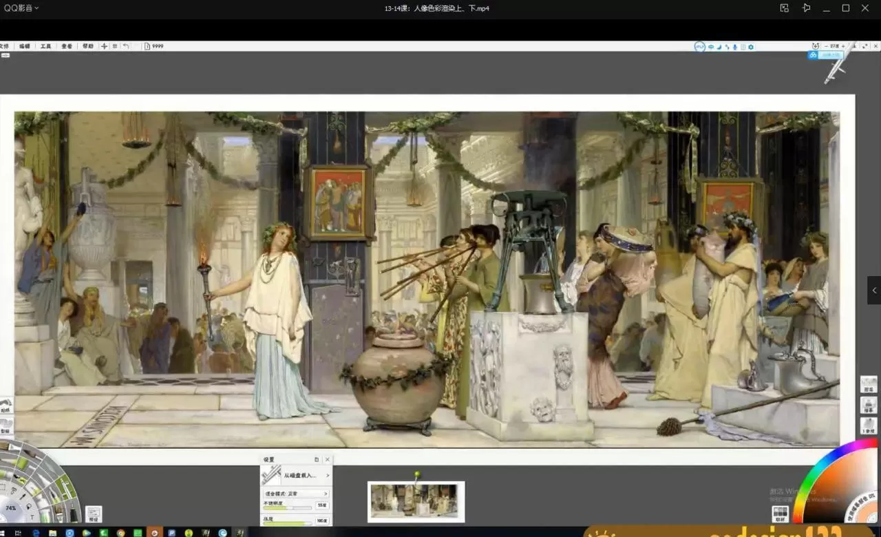Open the QQ影音 title dropdown menu
This screenshot has width=881, height=537.
[x=21, y=8]
